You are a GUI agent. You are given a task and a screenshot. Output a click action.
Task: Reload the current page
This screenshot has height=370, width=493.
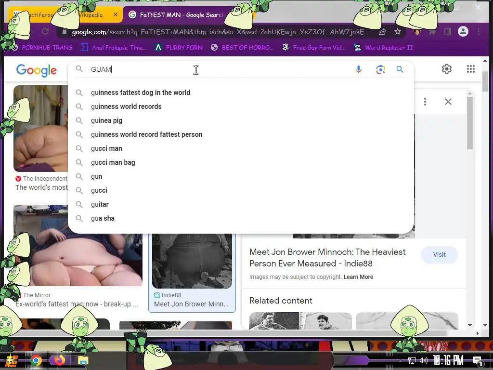(45, 31)
